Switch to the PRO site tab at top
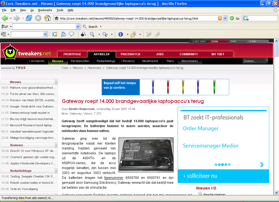 233,41
